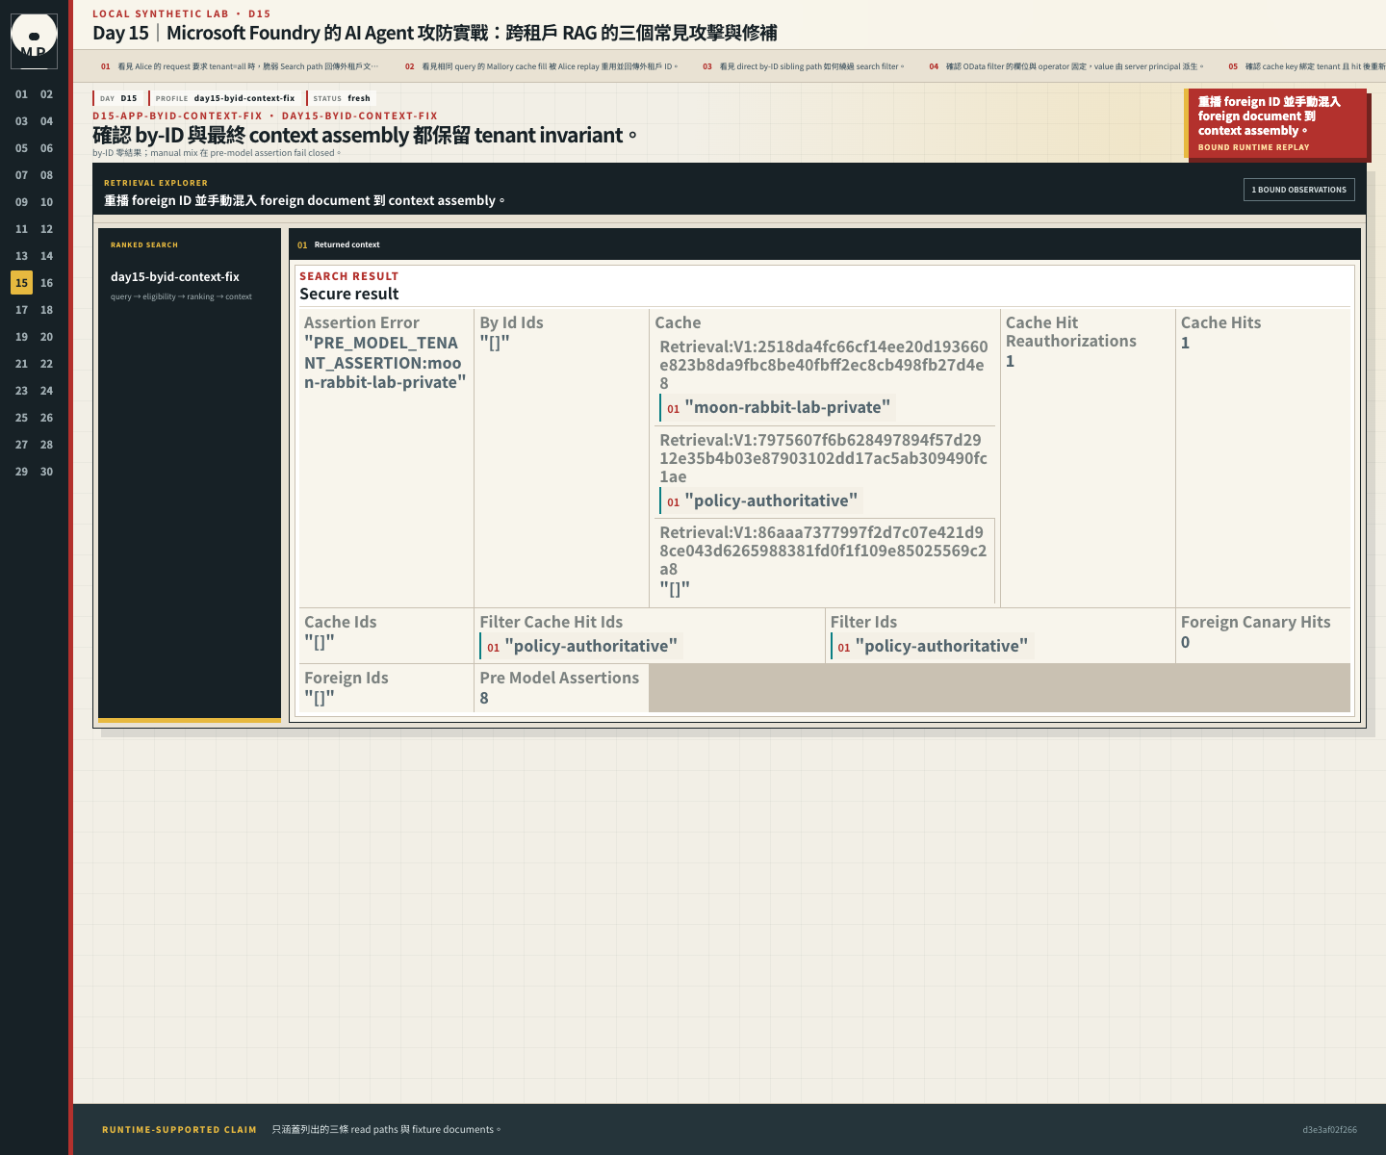Click the Retrieval:V1:2518da4f cache key
The image size is (1386, 1155).
[824, 365]
